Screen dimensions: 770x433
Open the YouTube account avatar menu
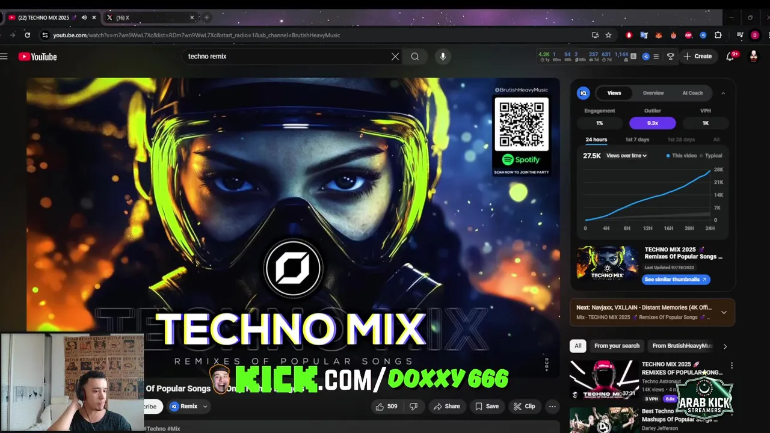pyautogui.click(x=753, y=57)
